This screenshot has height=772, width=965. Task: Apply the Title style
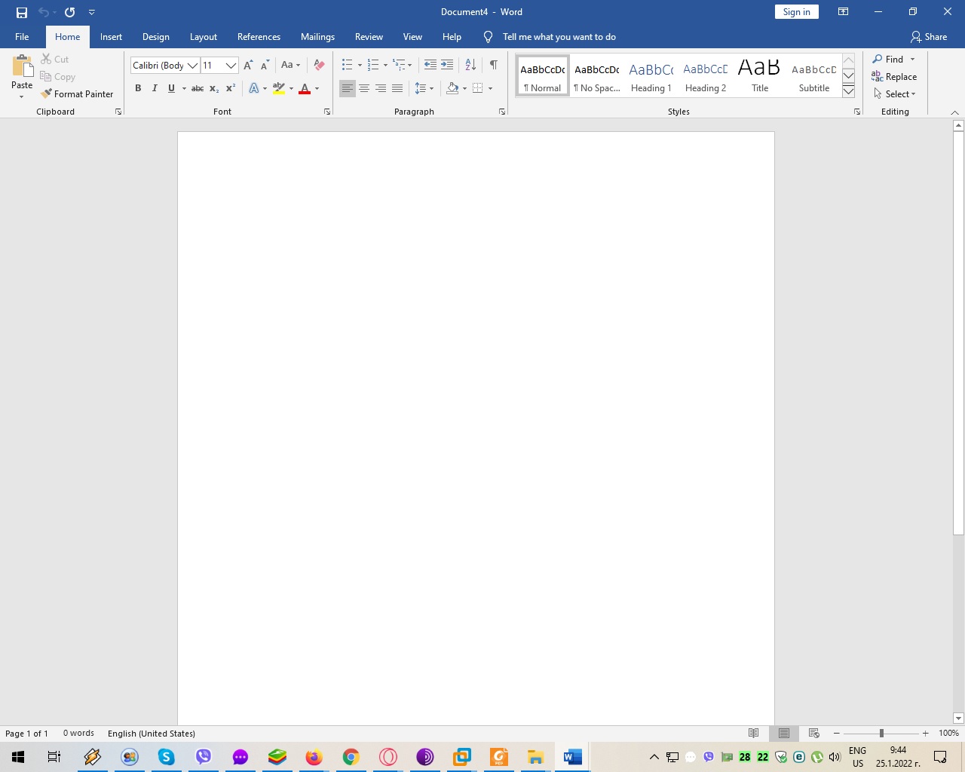[760, 77]
